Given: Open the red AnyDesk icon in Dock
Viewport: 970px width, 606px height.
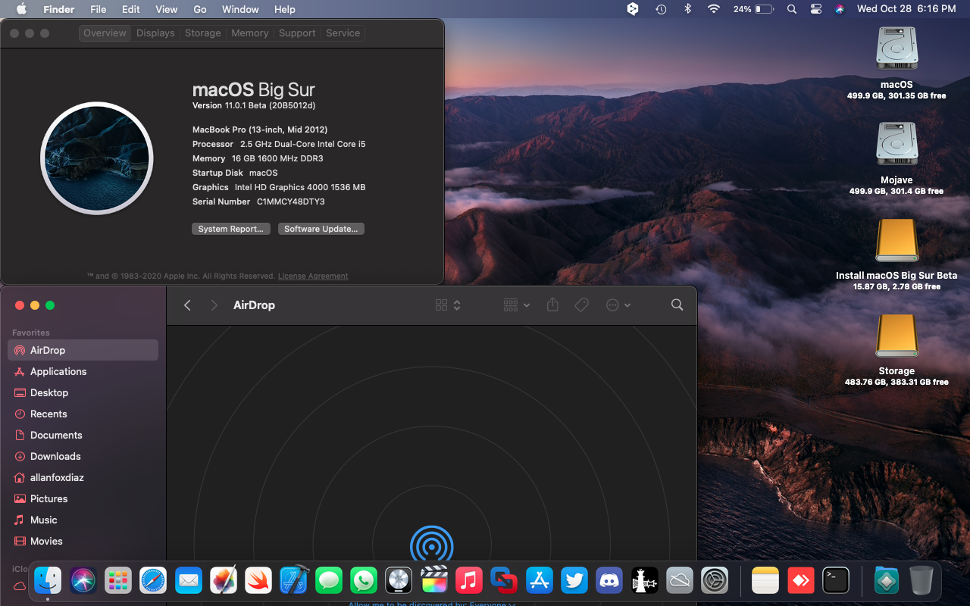Looking at the screenshot, I should click(x=801, y=581).
